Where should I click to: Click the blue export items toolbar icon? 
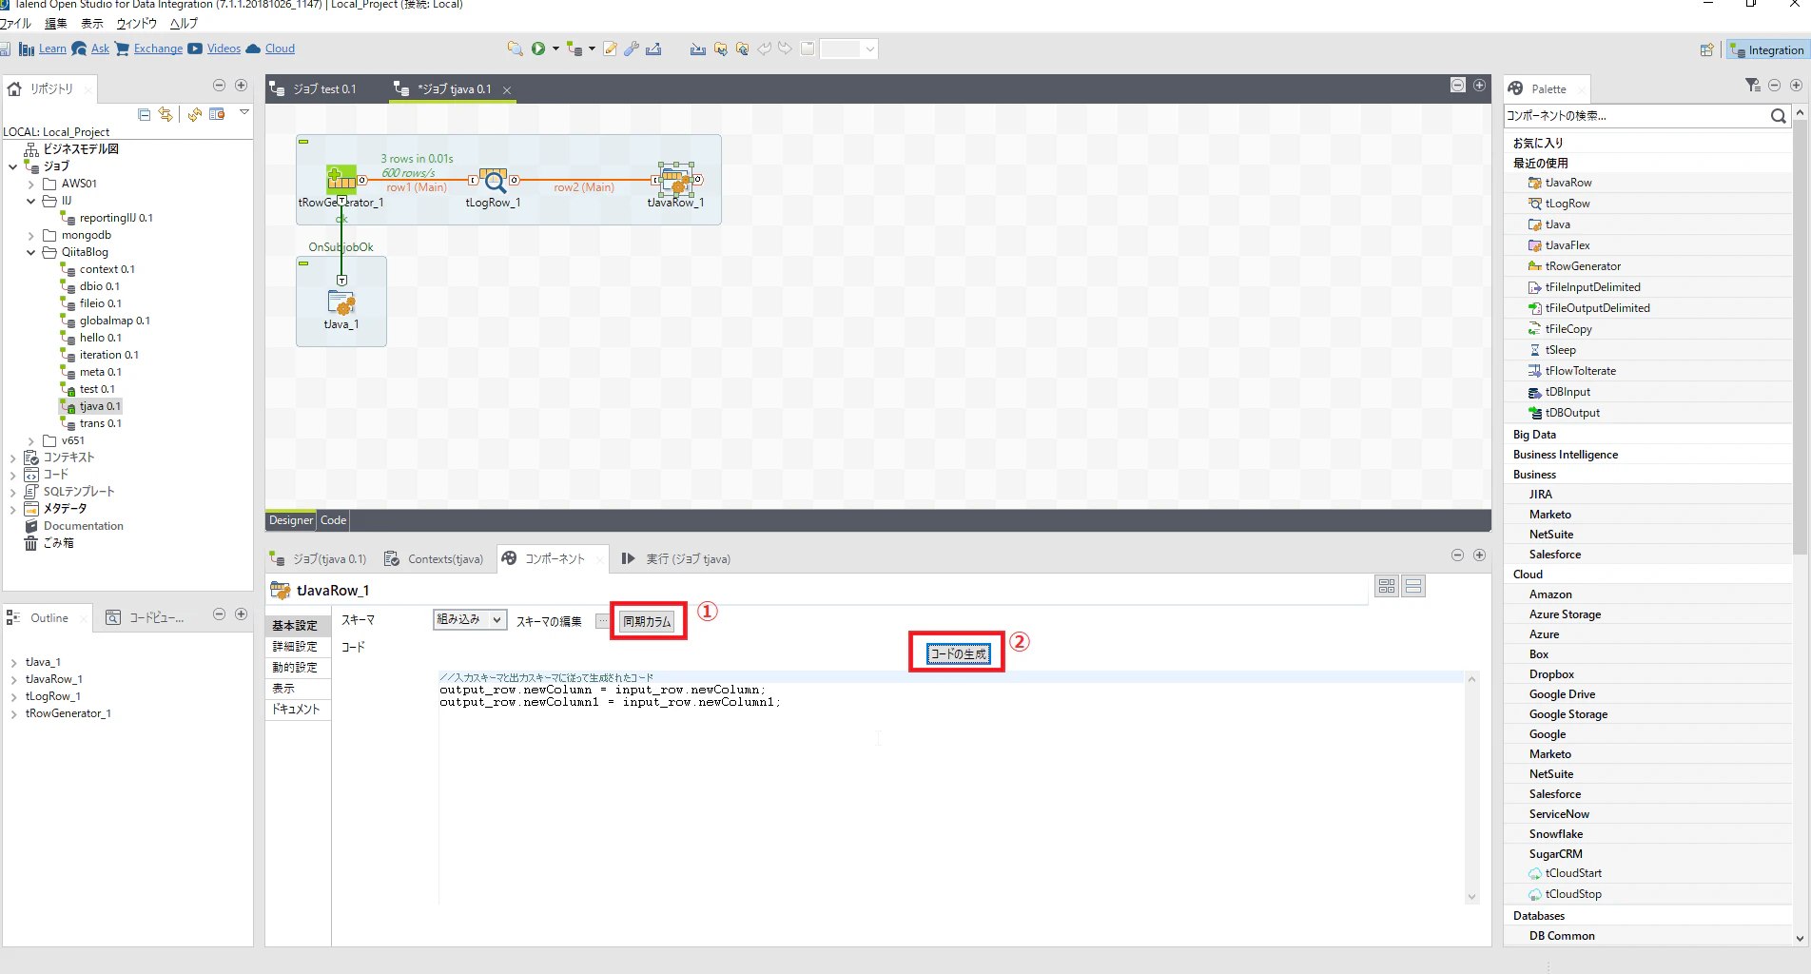click(x=653, y=49)
